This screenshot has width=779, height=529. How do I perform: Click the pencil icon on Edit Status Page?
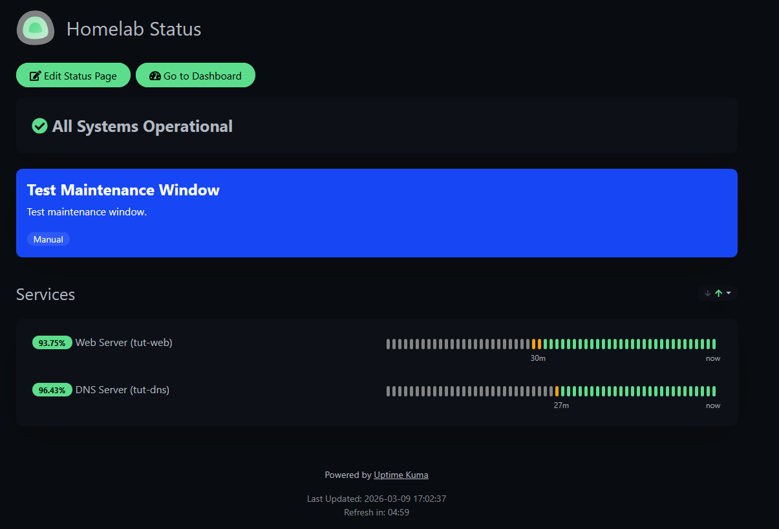click(x=37, y=75)
